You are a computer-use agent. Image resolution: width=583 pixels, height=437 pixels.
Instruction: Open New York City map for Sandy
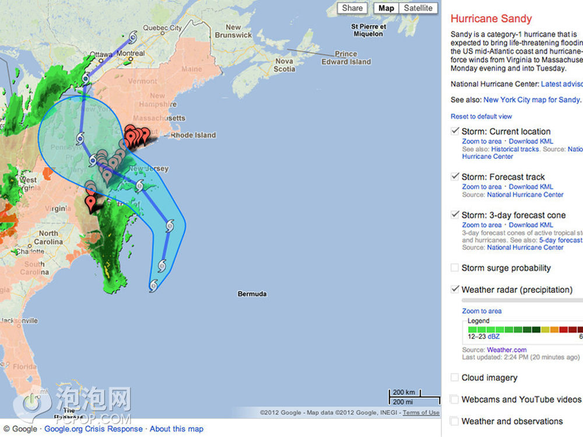point(531,100)
